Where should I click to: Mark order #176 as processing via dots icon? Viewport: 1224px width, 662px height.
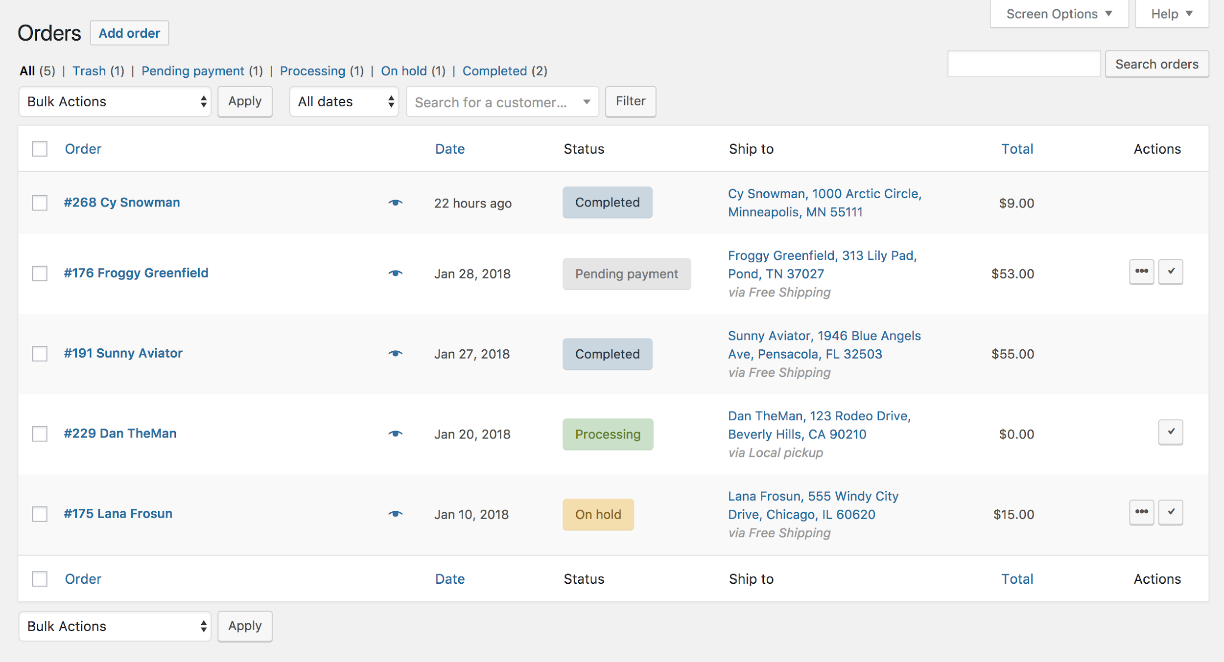coord(1141,272)
